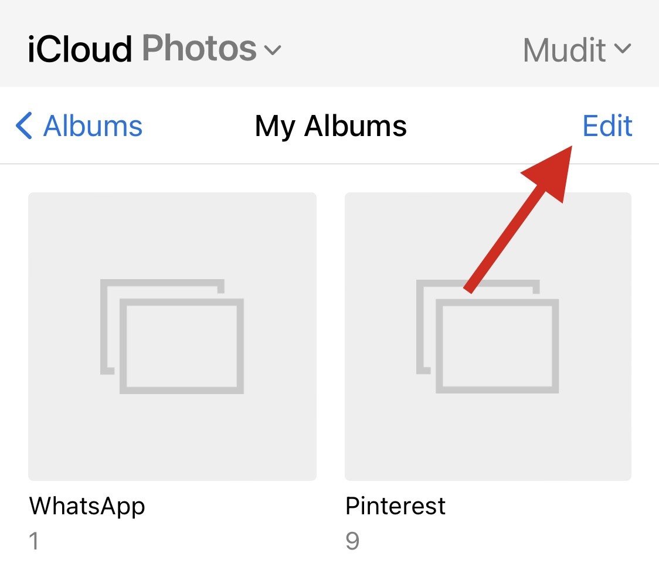Viewport: 659px width, 570px height.
Task: Click the red arrow pointing at Edit
Action: [x=516, y=223]
